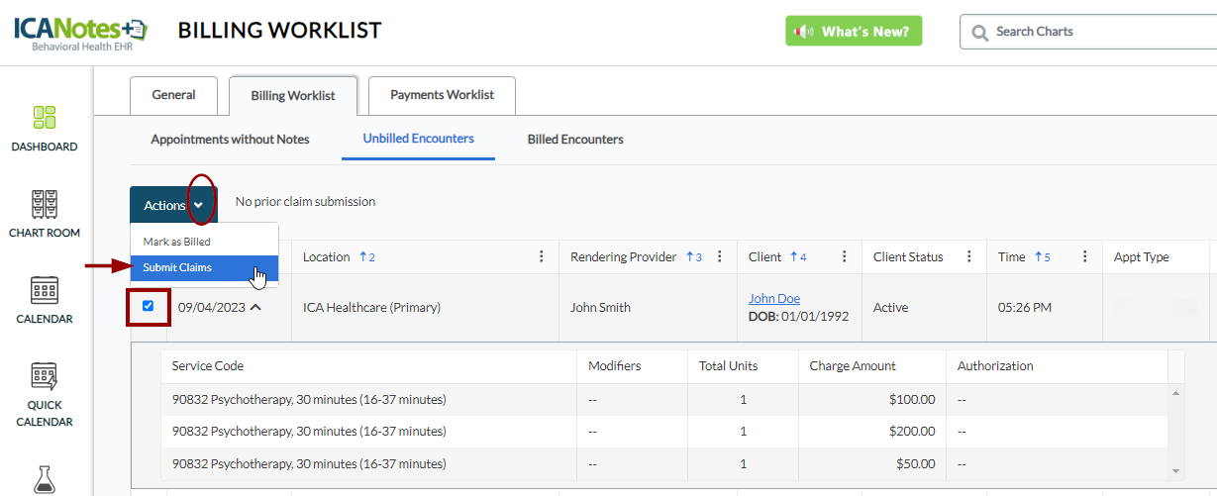Sort by the Time column header
This screenshot has width=1217, height=496.
point(1012,256)
